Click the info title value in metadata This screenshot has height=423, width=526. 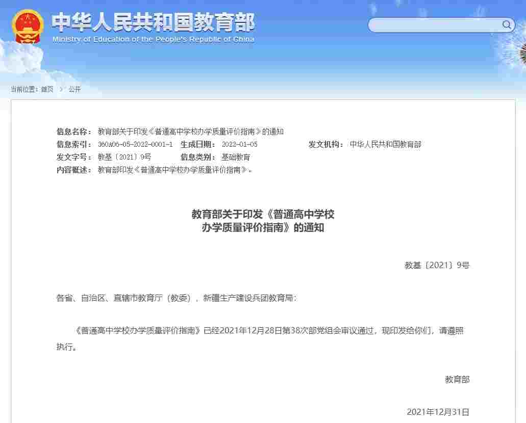[x=190, y=131]
